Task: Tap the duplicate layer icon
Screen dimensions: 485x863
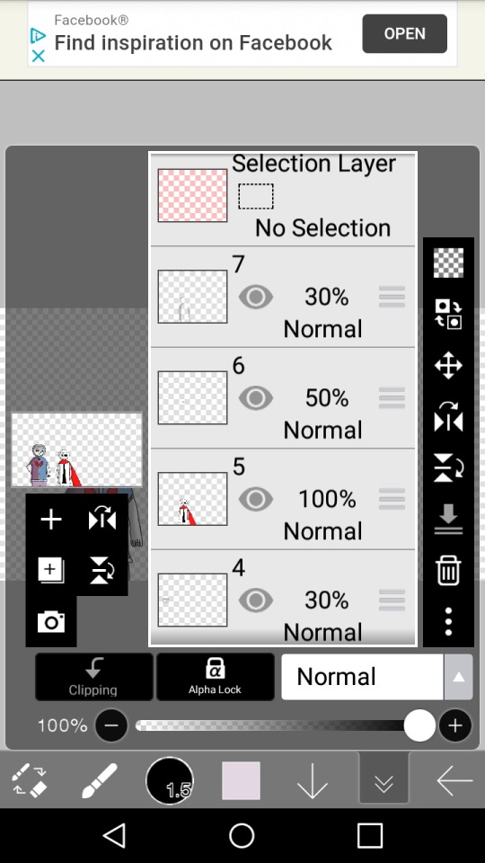Action: 51,570
